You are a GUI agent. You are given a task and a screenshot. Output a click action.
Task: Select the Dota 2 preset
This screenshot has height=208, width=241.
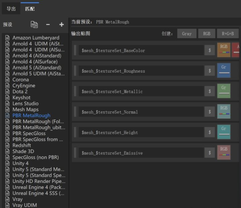[20, 91]
